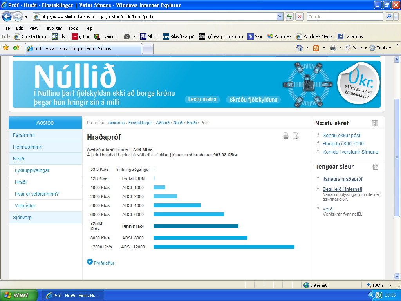Click the Print toolbar icon
Image resolution: width=401 pixels, height=301 pixels.
pos(333,48)
